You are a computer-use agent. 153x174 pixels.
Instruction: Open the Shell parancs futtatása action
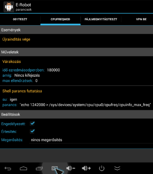point(22,91)
